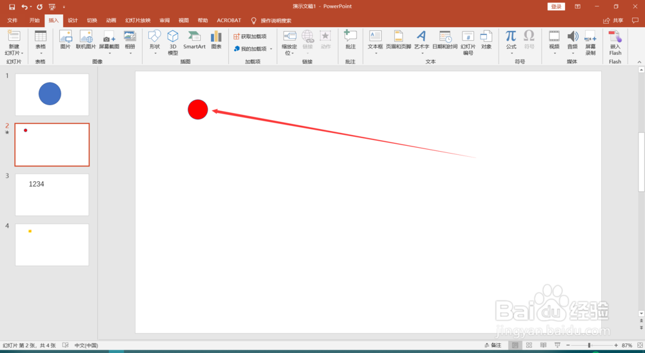Start slideshow from beginning via quick access icon
Image resolution: width=645 pixels, height=353 pixels.
tap(52, 6)
